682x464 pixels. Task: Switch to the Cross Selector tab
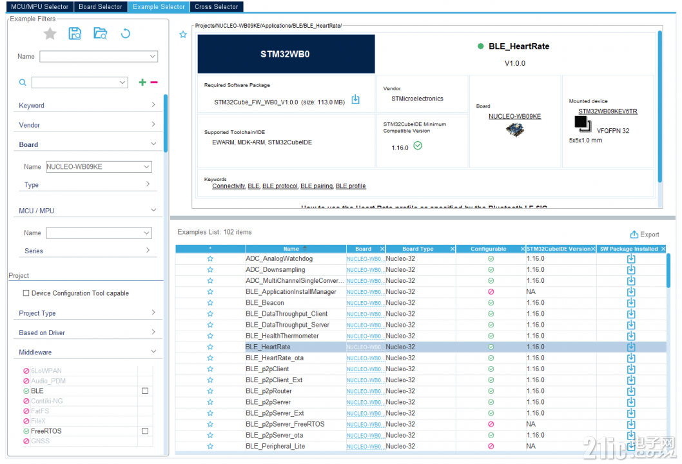(x=217, y=7)
